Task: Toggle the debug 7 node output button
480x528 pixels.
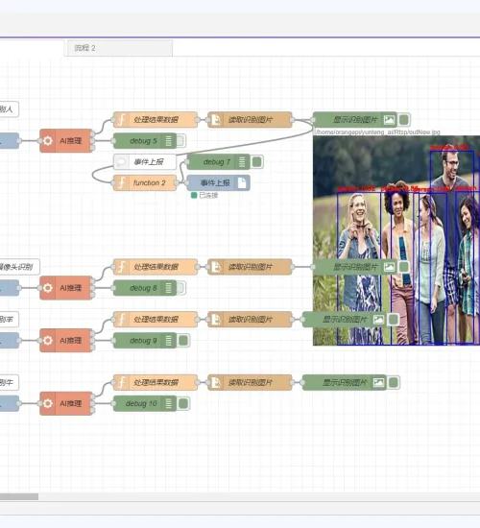Action: coord(257,162)
